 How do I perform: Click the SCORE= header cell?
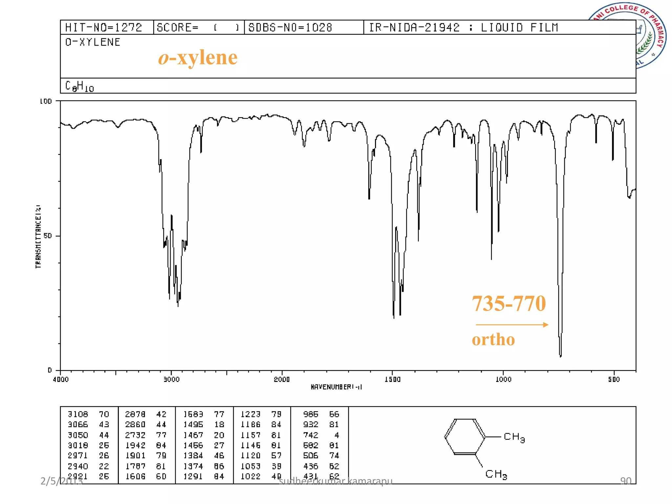(199, 27)
